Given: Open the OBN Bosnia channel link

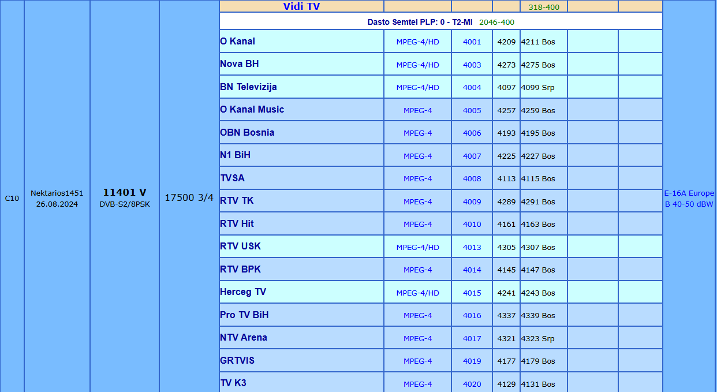Looking at the screenshot, I should click(247, 133).
